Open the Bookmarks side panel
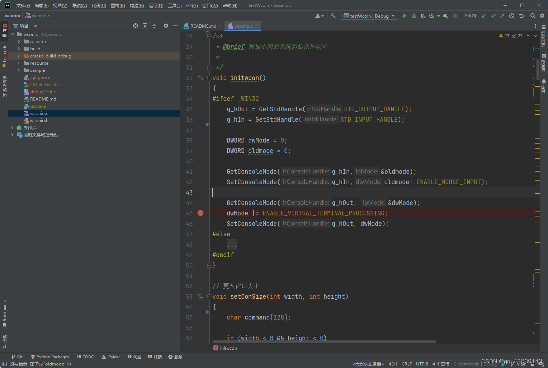 (5, 313)
